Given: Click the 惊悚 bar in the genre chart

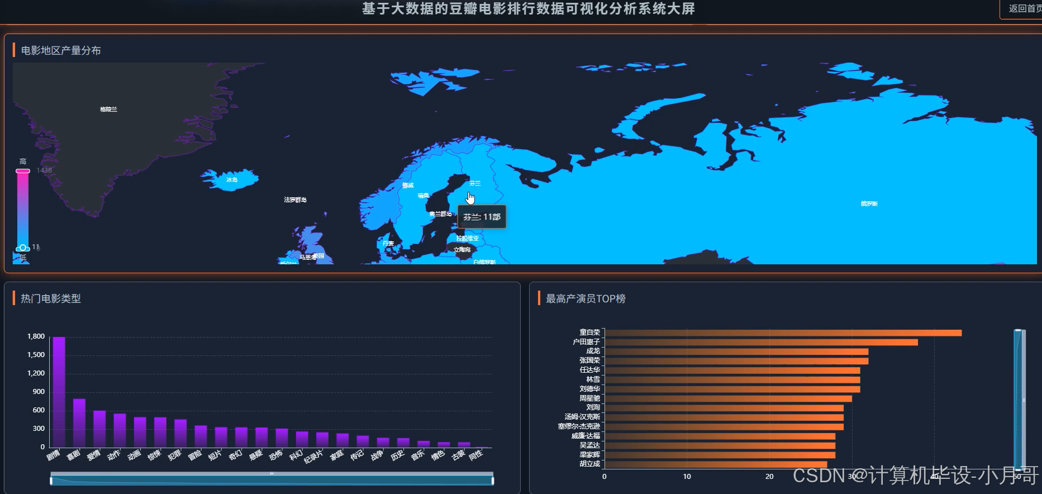Looking at the screenshot, I should [160, 432].
